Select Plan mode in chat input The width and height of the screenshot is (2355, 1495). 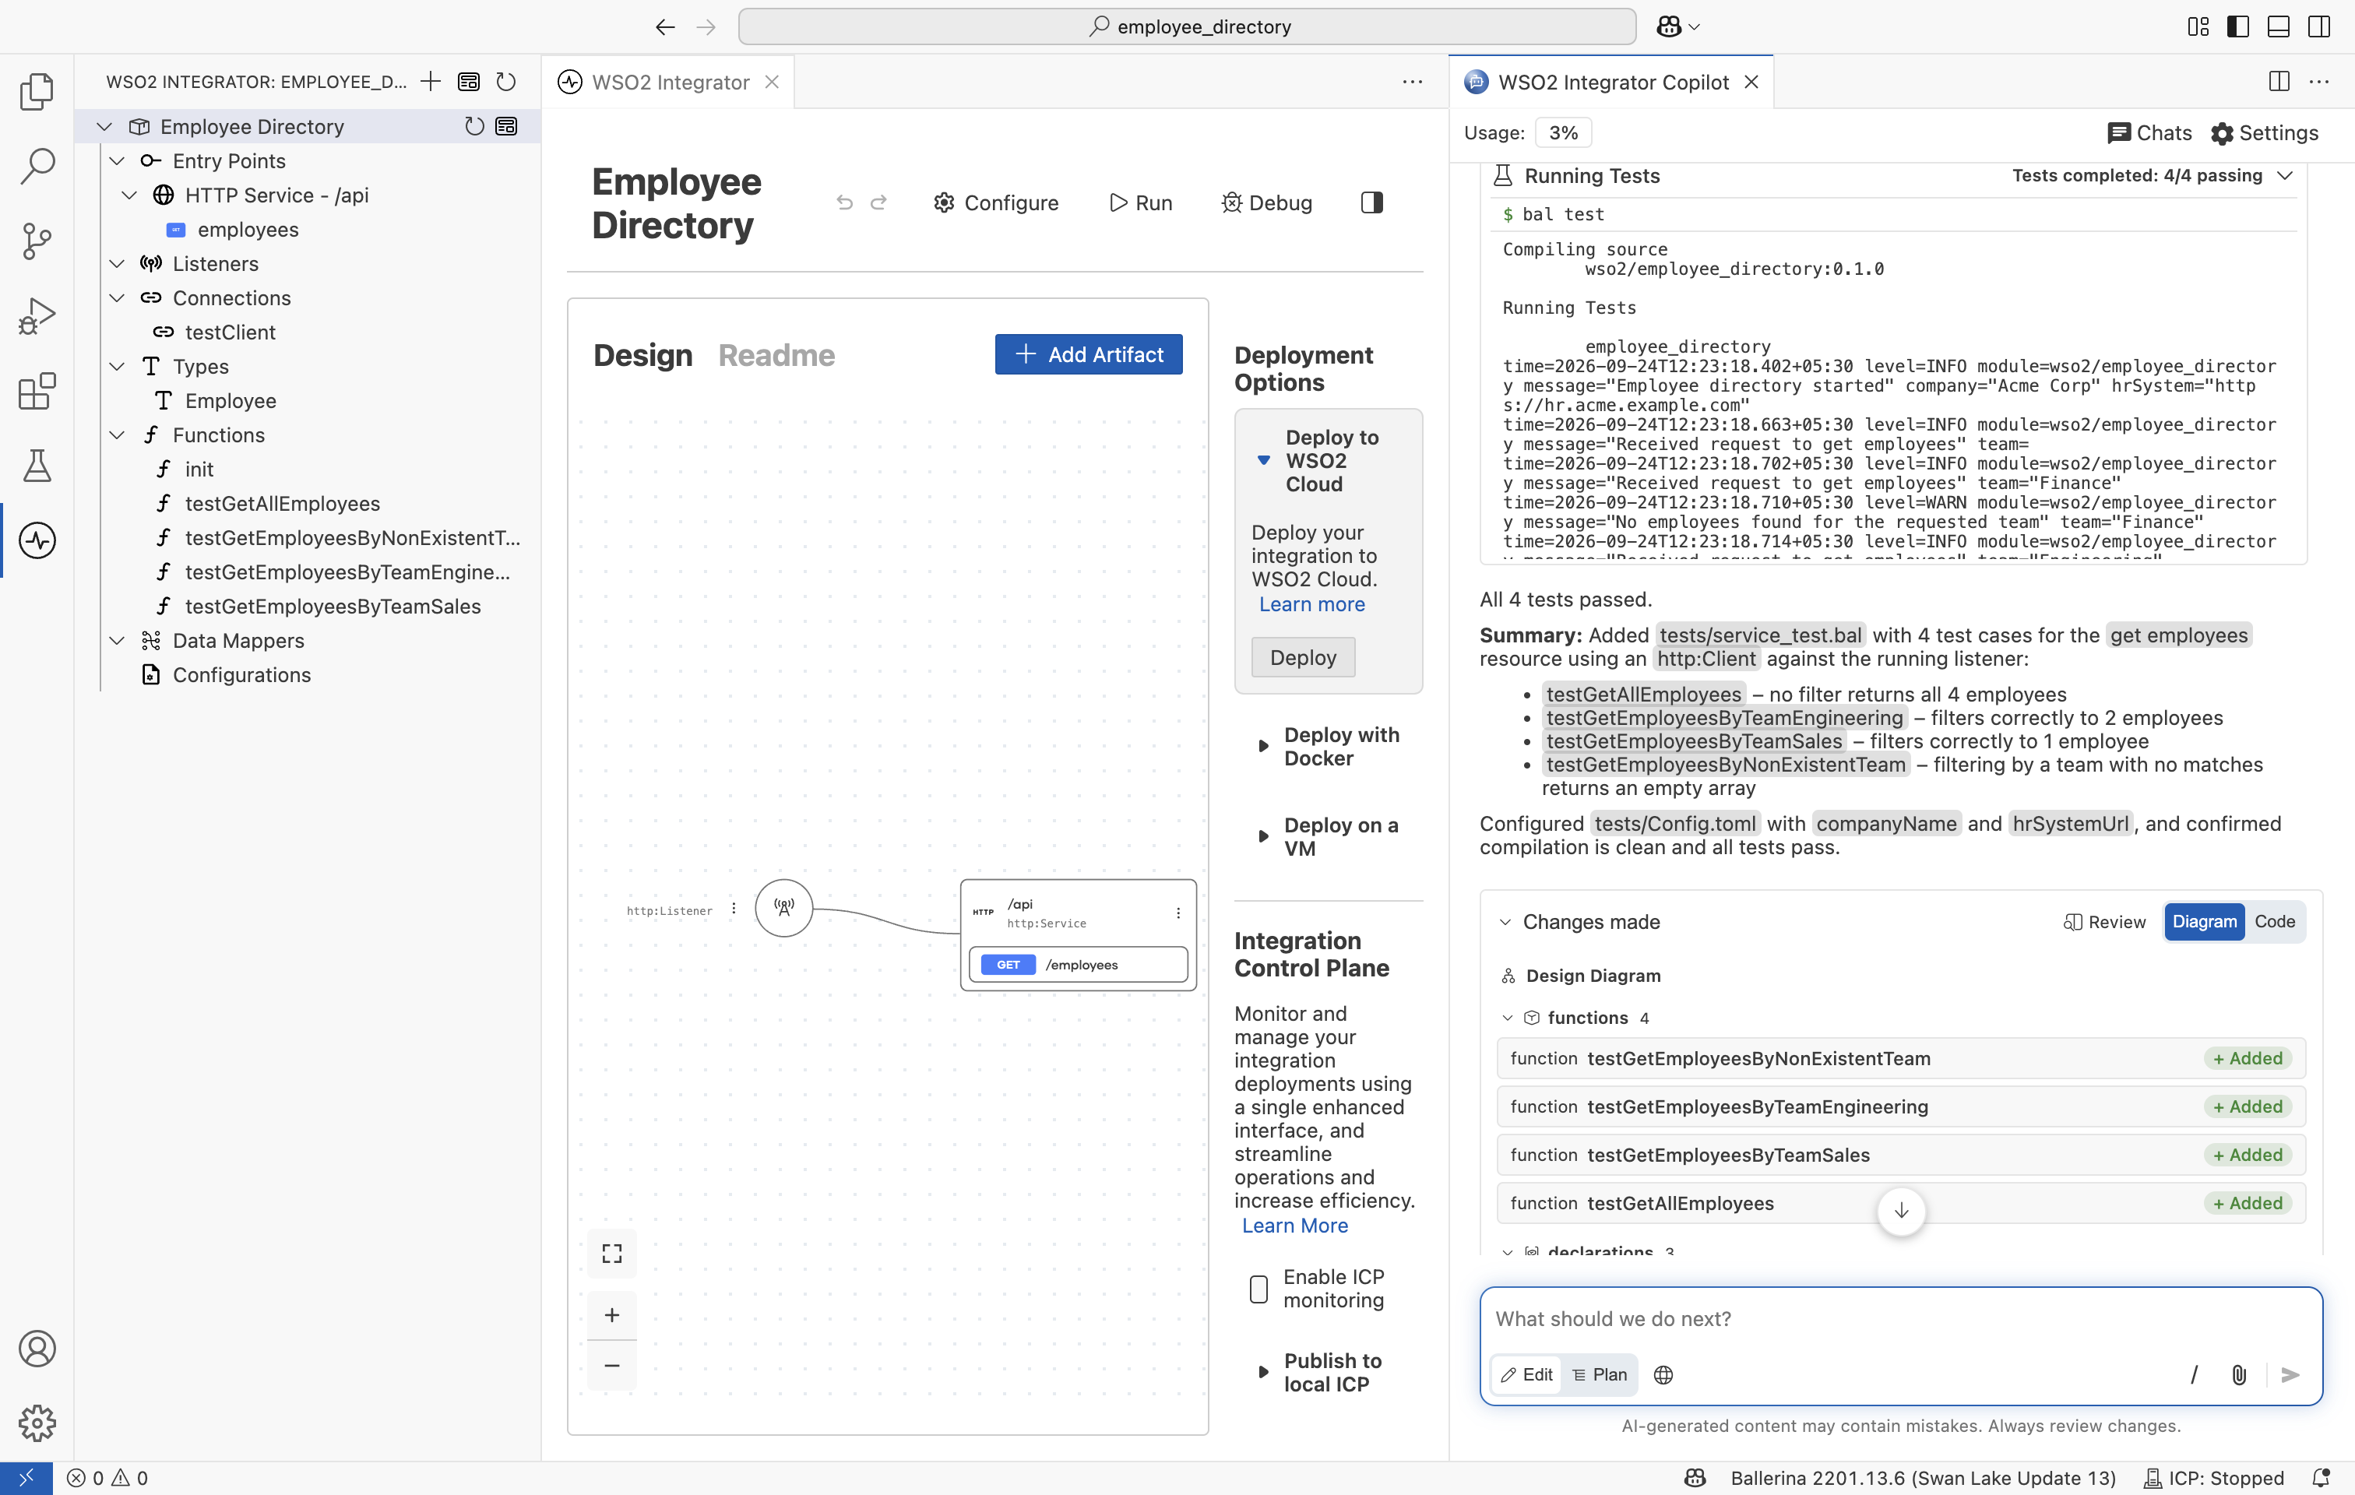1600,1375
